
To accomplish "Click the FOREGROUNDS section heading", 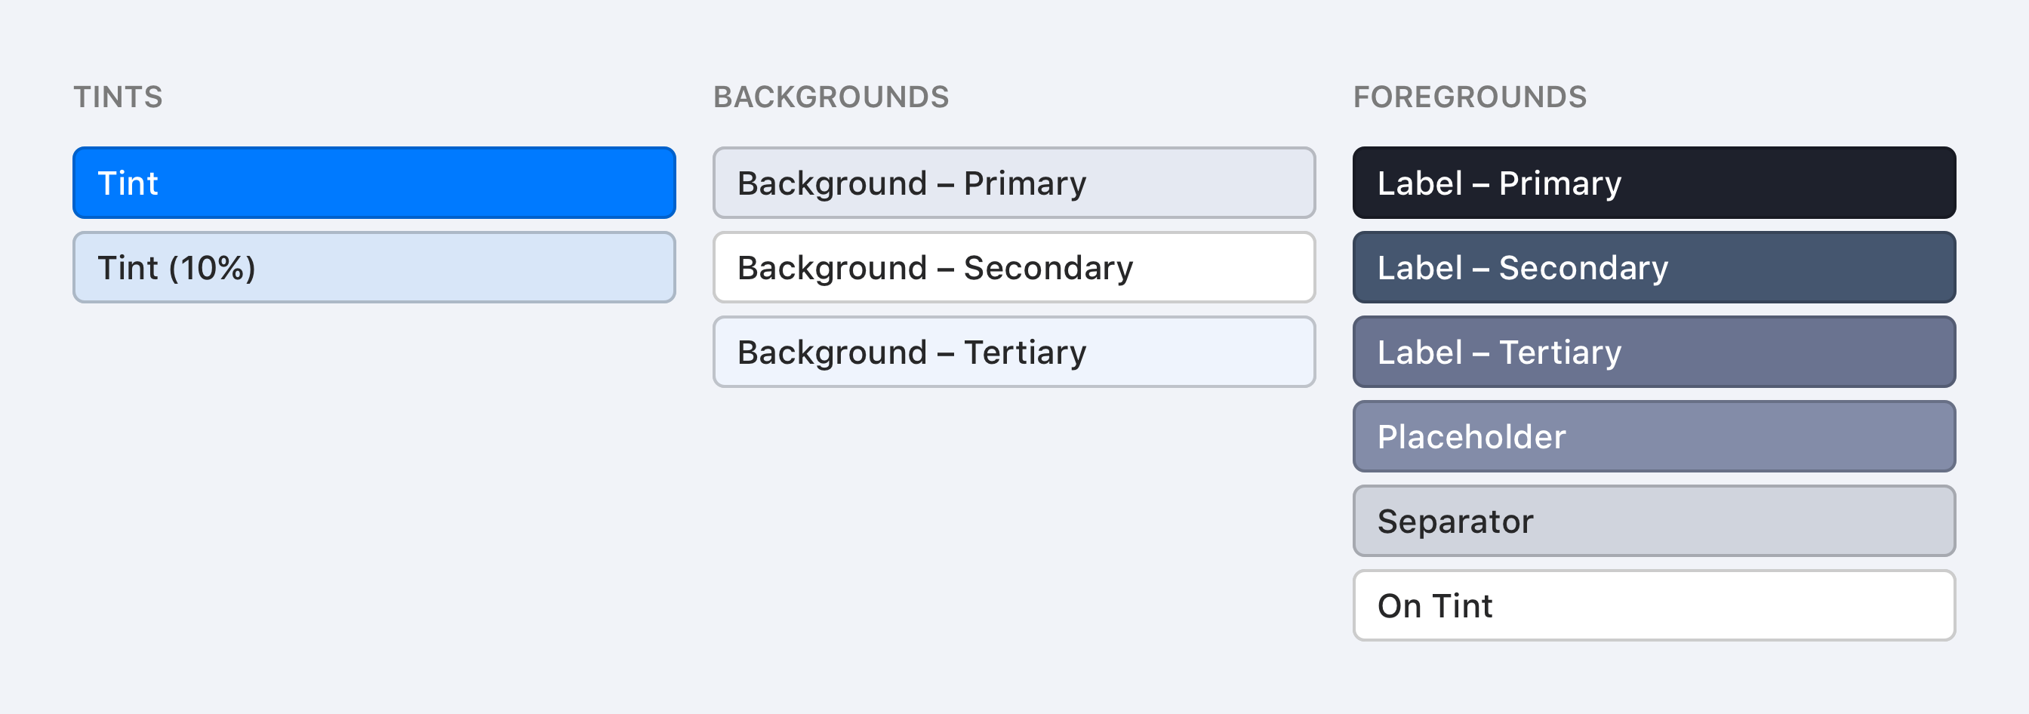I will click(1470, 97).
